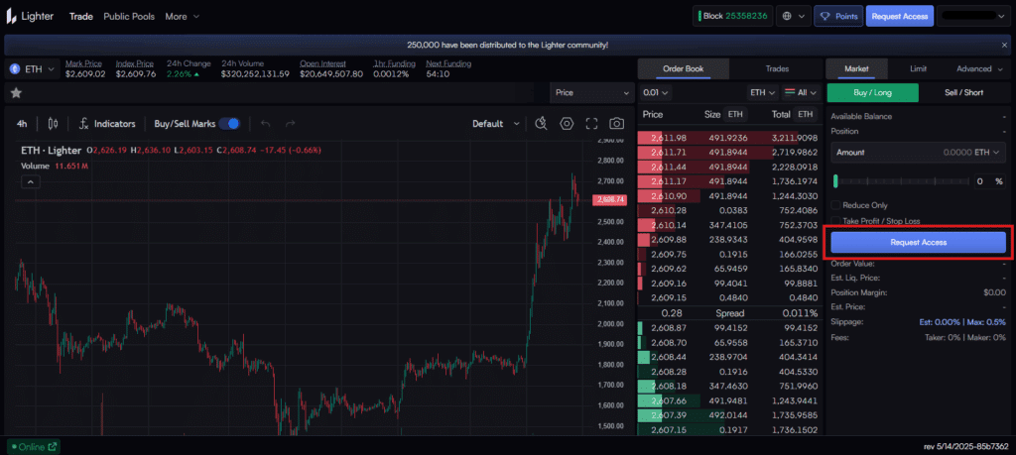This screenshot has width=1016, height=455.
Task: Open the Default chart layout dropdown
Action: 496,124
